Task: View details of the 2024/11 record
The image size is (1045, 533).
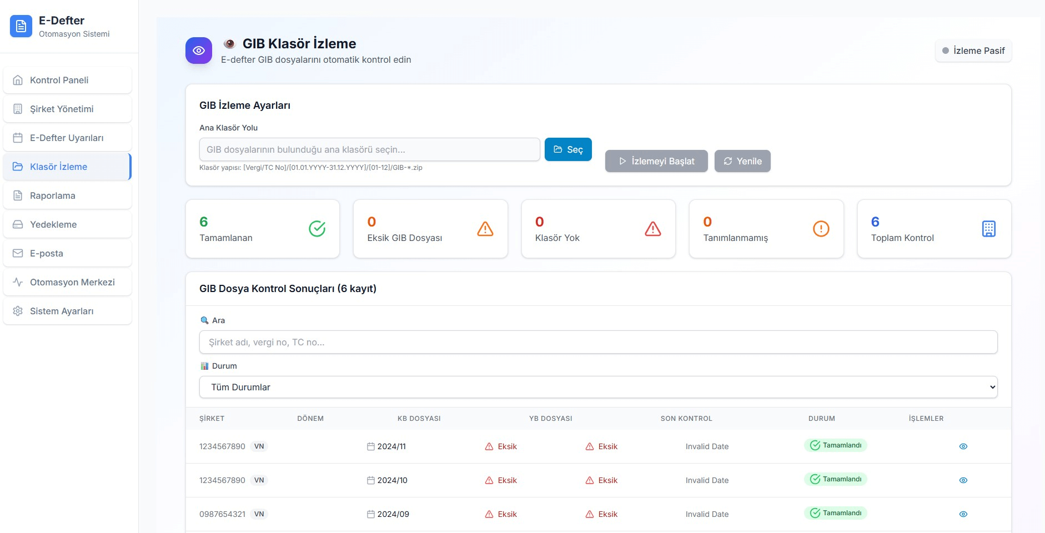Action: click(963, 446)
